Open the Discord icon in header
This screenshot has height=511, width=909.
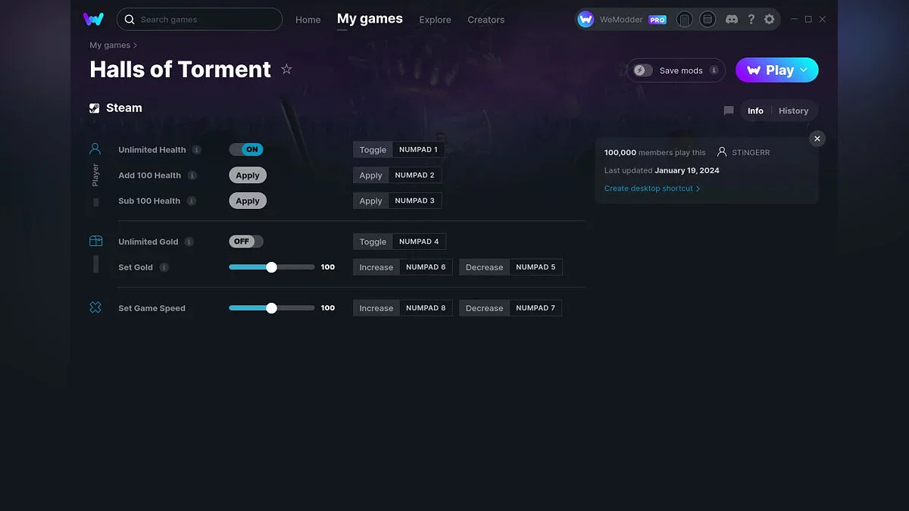pos(731,20)
